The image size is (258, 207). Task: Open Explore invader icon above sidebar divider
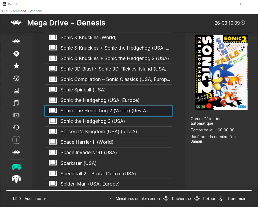(x=16, y=152)
